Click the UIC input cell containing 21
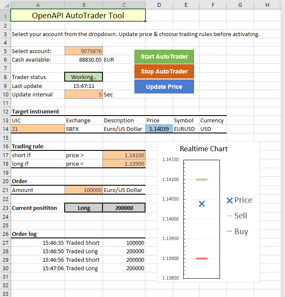 tap(38, 129)
